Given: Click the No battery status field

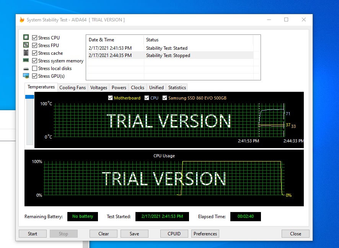Looking at the screenshot, I should click(83, 217).
